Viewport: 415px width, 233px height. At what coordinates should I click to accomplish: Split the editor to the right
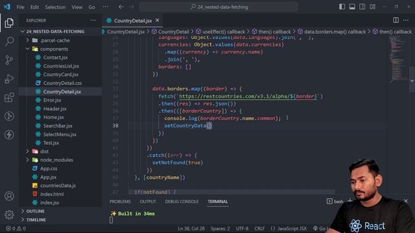pyautogui.click(x=396, y=20)
